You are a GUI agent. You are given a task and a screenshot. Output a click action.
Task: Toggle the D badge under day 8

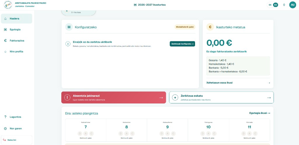tap(121, 133)
